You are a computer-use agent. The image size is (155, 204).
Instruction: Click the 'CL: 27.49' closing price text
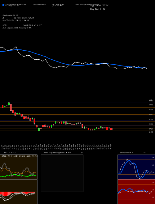pyautogui.click(x=57, y=6)
